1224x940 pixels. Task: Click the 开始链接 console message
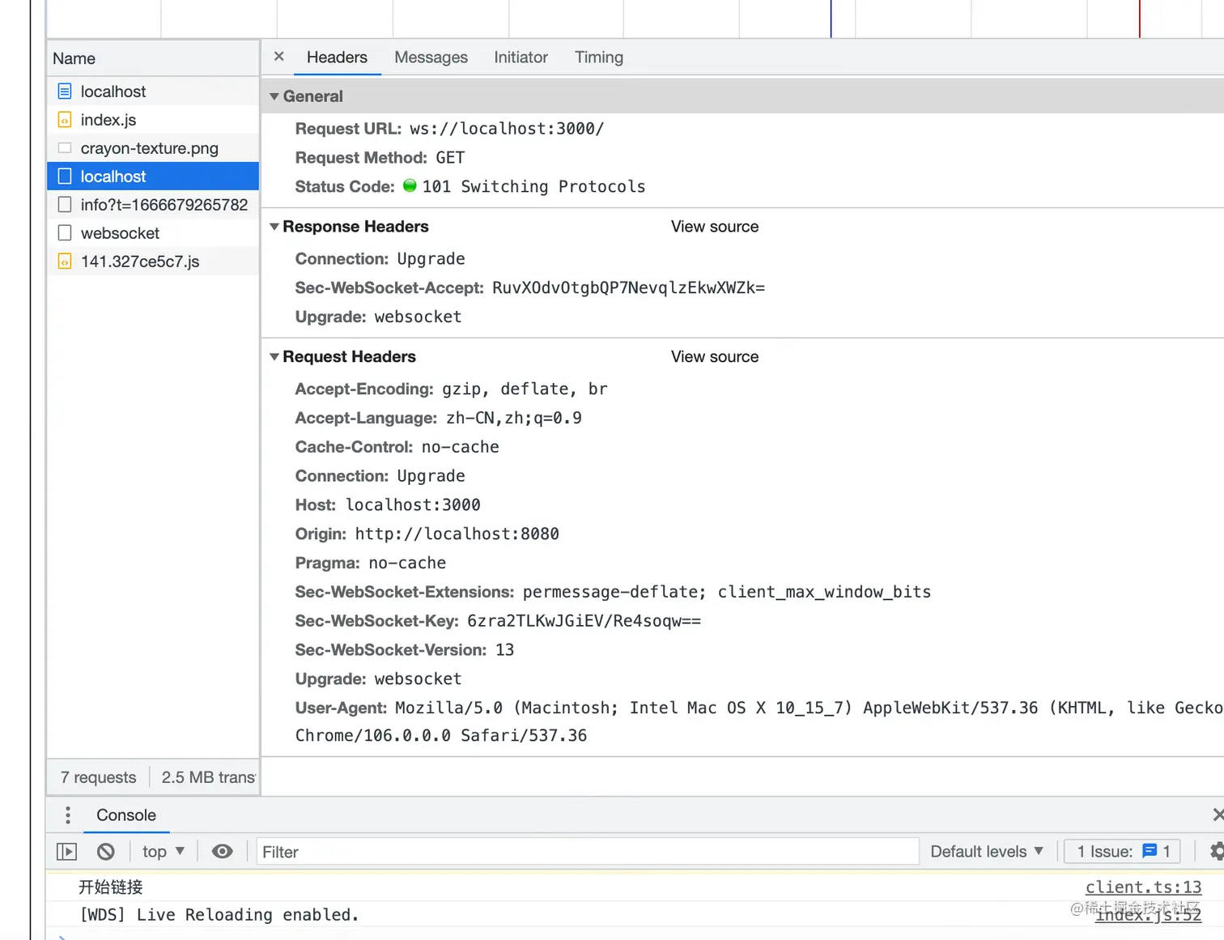[x=111, y=887]
